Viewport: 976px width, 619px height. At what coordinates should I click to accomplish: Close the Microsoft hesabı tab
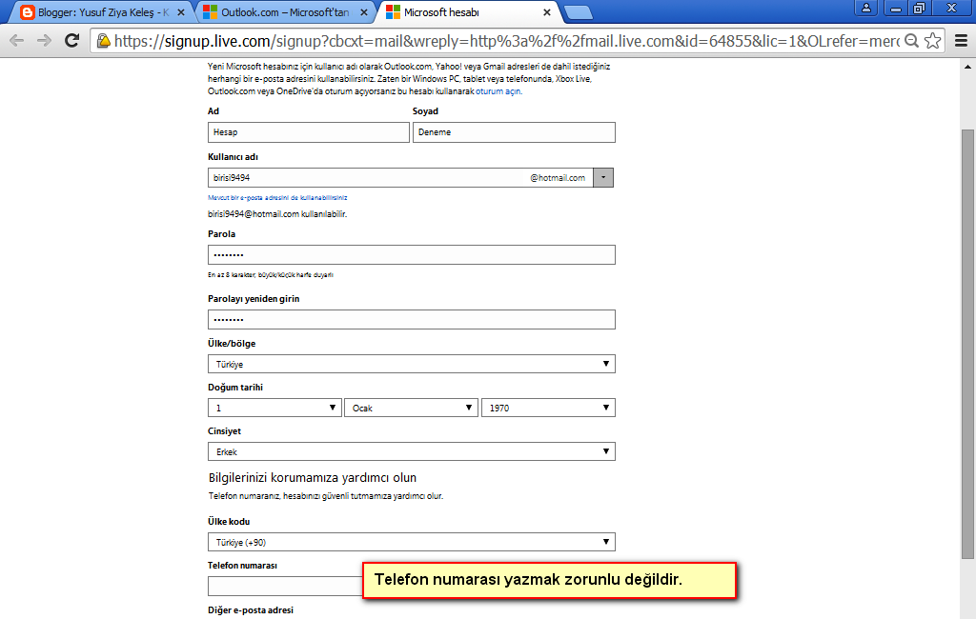click(546, 12)
